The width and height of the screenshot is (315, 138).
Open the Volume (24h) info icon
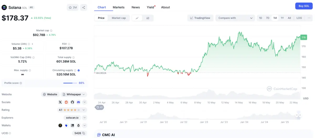point(29,44)
